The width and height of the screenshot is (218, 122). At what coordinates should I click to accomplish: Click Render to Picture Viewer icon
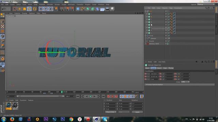pos(66,9)
